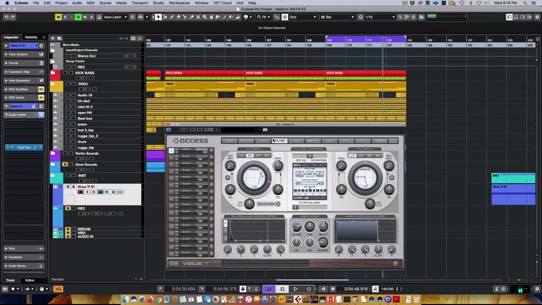Open the Bar grid type dropdown
Image resolution: width=542 pixels, height=305 pixels.
pyautogui.click(x=337, y=17)
